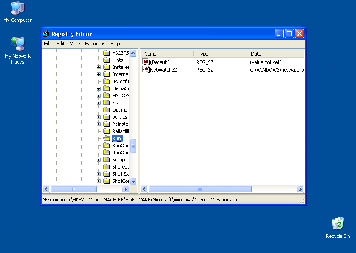
Task: Minimize the Registry Editor window
Action: (279, 34)
